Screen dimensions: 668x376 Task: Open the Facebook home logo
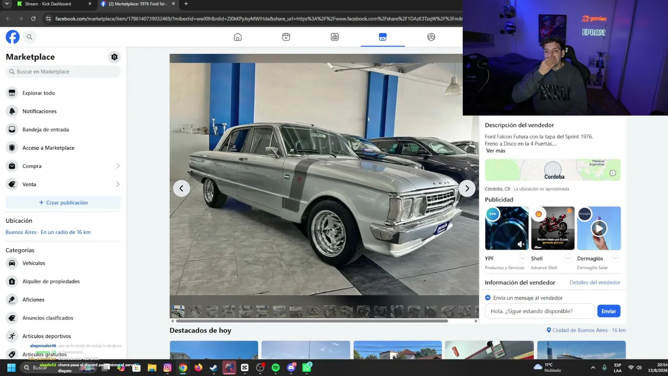(x=13, y=37)
